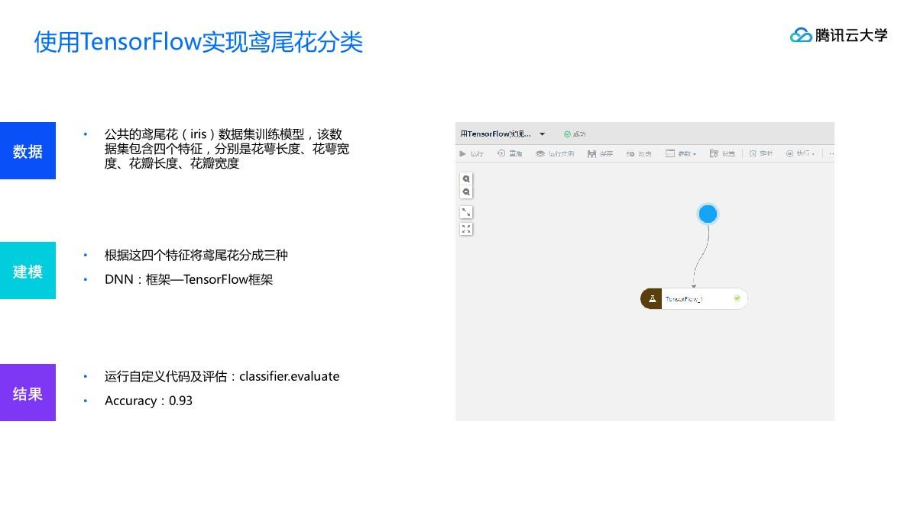
Task: Open the toolbar overflow ellipsis menu
Action: click(x=831, y=153)
